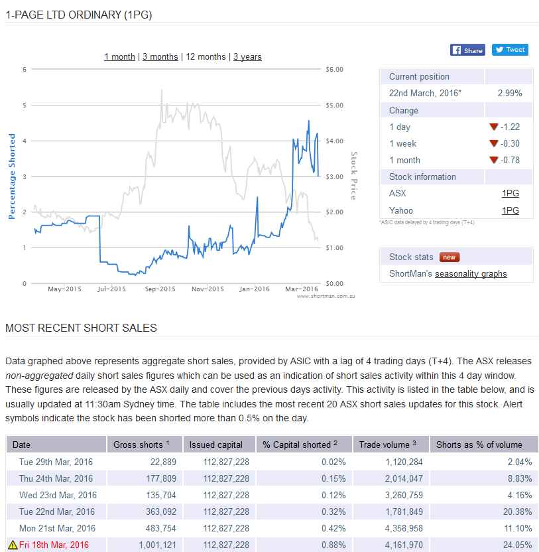This screenshot has width=539, height=552.
Task: Click the 1 week red down arrow
Action: click(x=494, y=143)
